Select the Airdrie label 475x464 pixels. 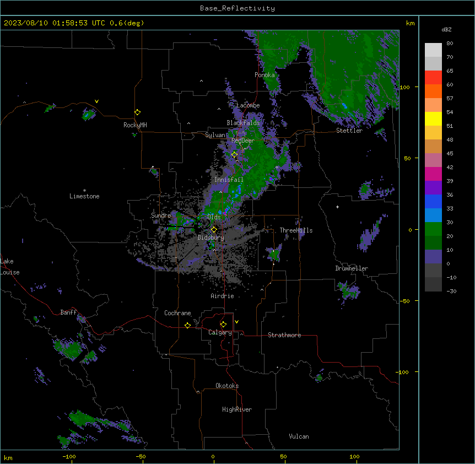[x=223, y=296]
